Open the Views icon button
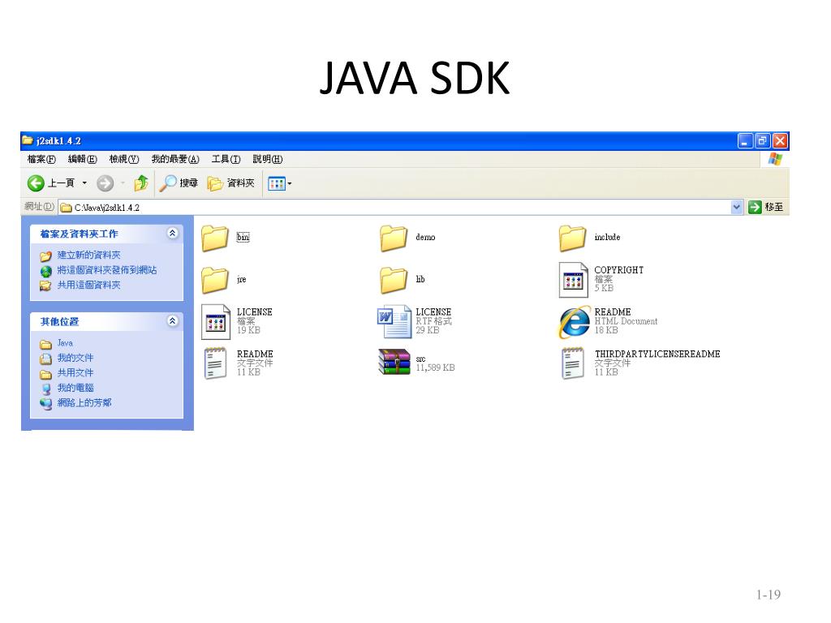 pyautogui.click(x=277, y=183)
